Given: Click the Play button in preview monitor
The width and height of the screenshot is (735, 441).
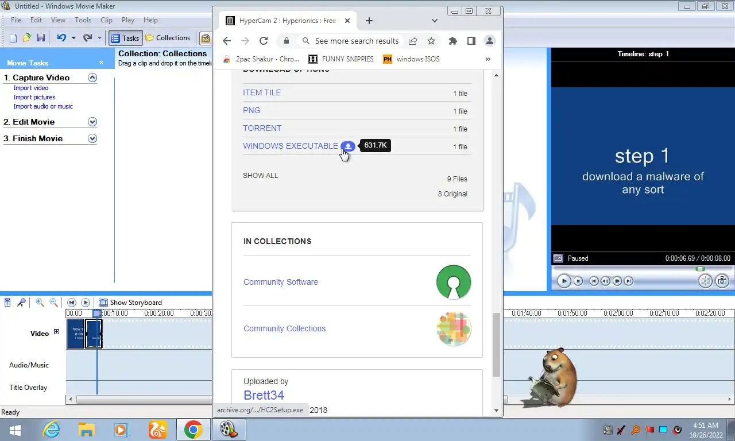Looking at the screenshot, I should 564,281.
